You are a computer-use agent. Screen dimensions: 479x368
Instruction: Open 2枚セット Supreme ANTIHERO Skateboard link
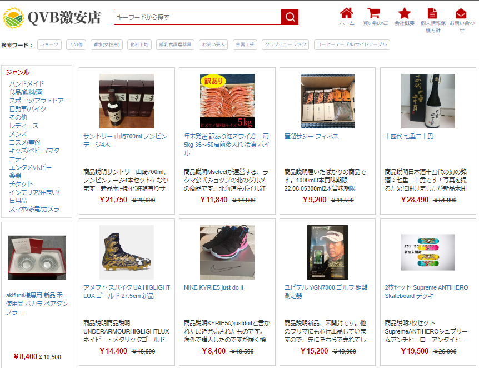[x=426, y=292]
